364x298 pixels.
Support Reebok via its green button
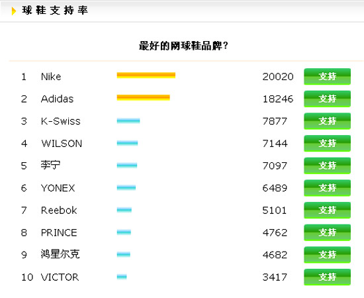327,210
